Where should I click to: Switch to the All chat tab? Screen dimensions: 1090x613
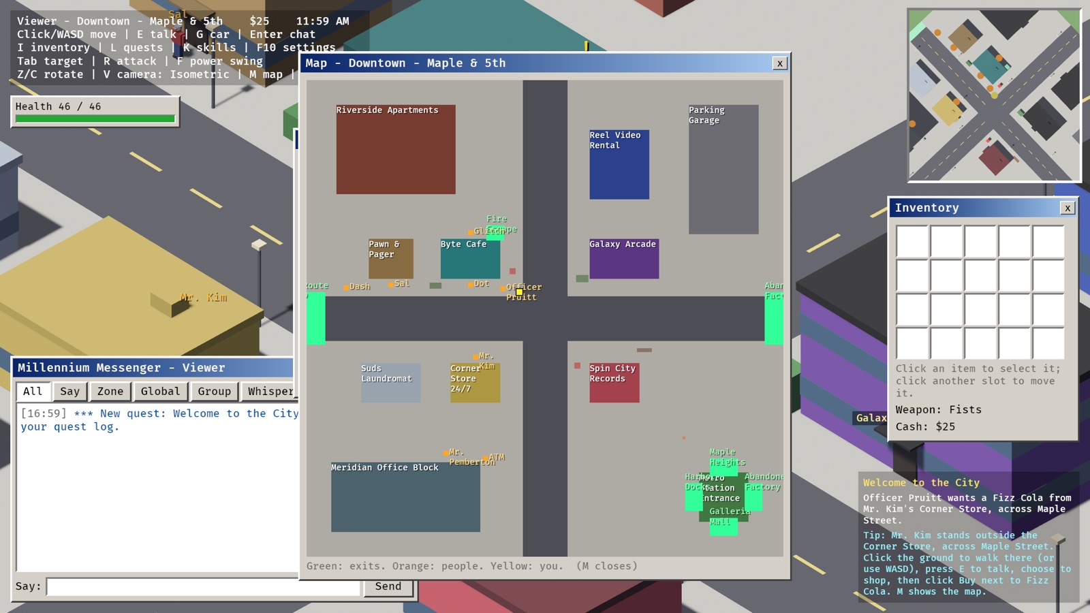coord(33,392)
